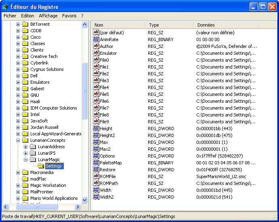Click the tree horizontal scrollbar thumb
This screenshot has height=222, width=279.
[37, 207]
